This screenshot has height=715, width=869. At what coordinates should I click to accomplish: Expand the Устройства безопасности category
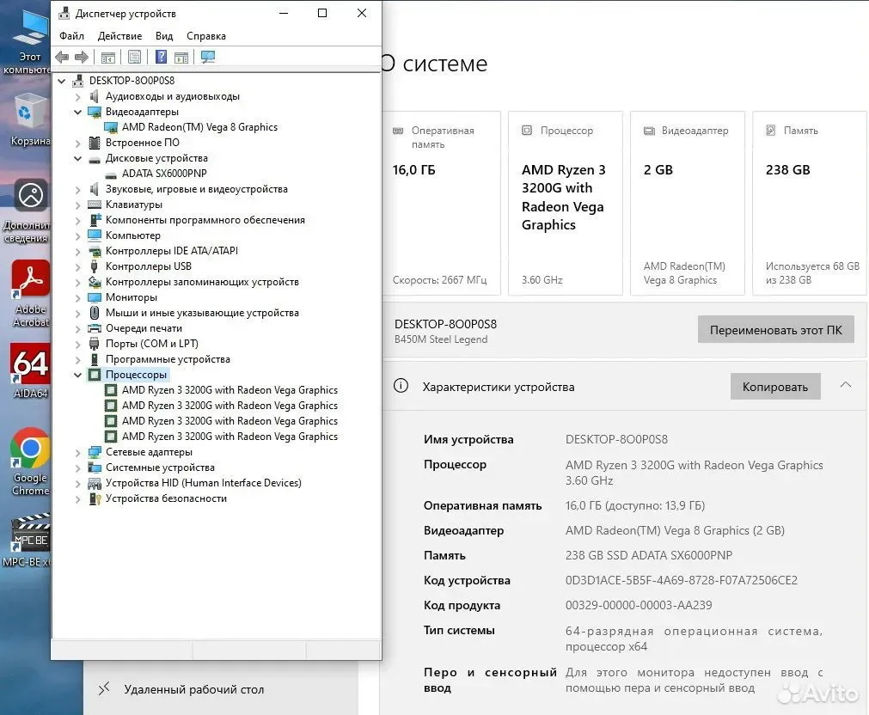pos(78,499)
